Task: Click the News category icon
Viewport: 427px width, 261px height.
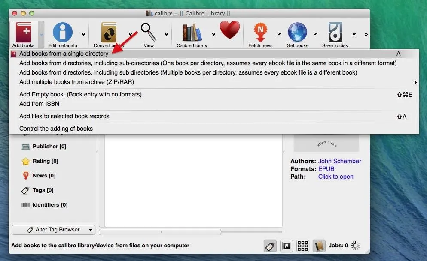Action: (26, 176)
